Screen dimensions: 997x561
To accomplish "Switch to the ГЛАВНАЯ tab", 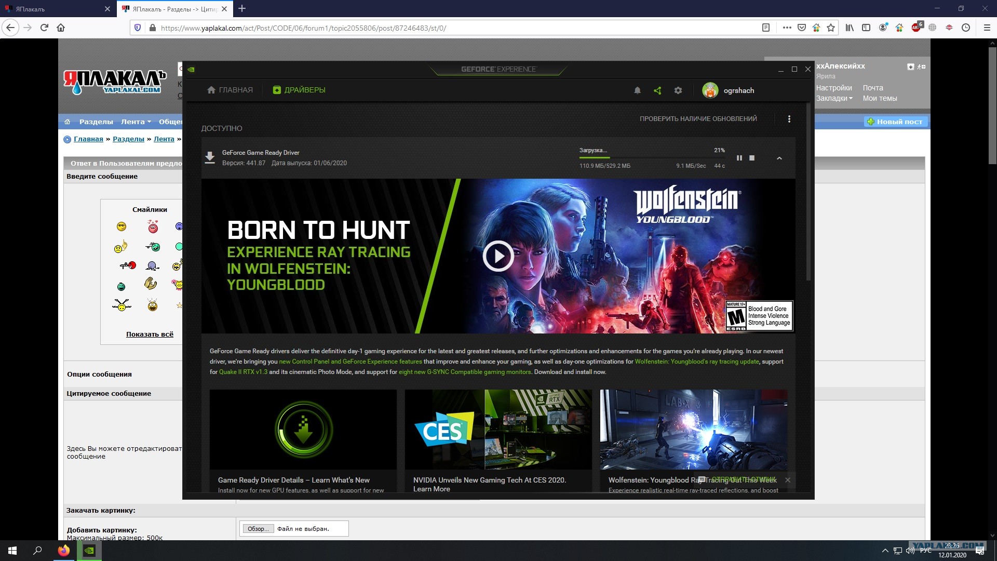I will (x=230, y=90).
